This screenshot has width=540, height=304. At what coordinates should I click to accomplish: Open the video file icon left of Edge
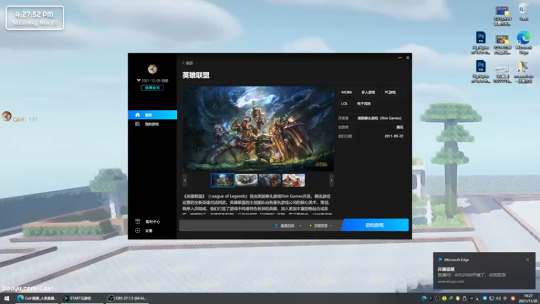(x=502, y=44)
